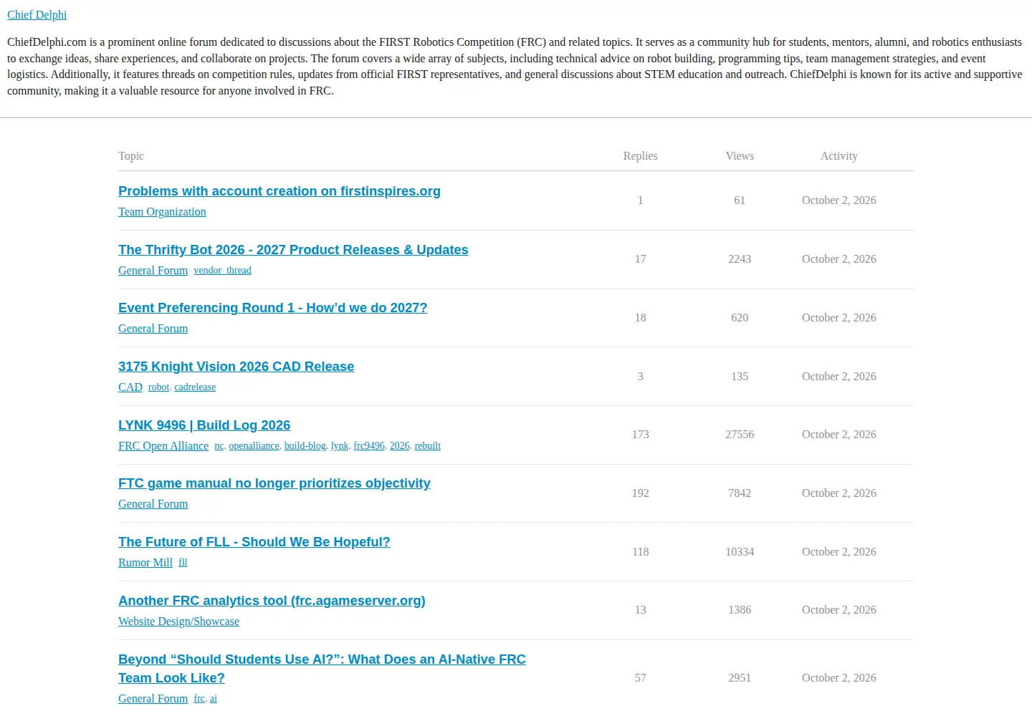Go to the Website Design/Showcase category

coord(178,621)
